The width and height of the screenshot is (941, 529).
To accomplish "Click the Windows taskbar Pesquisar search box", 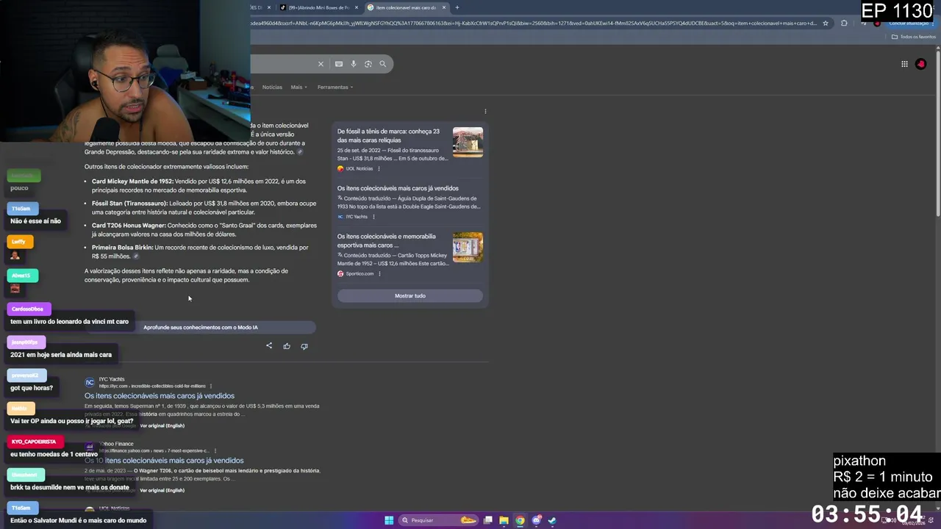I will [438, 520].
